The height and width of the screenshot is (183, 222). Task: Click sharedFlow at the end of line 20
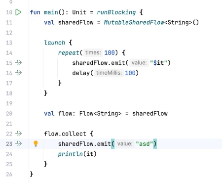click(150, 114)
